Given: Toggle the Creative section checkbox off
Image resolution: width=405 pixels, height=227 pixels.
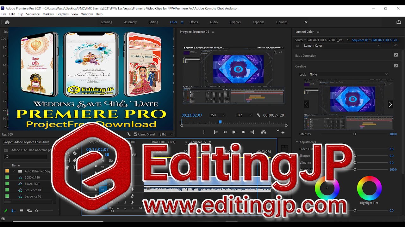Looking at the screenshot, I should click(396, 65).
